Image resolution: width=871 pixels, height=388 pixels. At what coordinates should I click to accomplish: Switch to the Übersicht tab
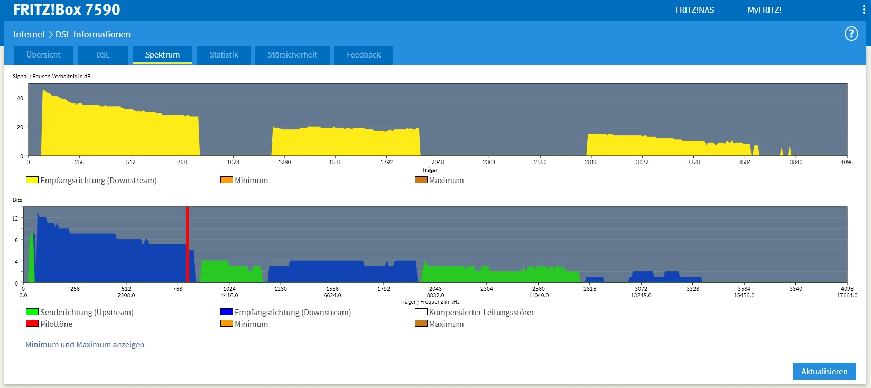pos(43,55)
